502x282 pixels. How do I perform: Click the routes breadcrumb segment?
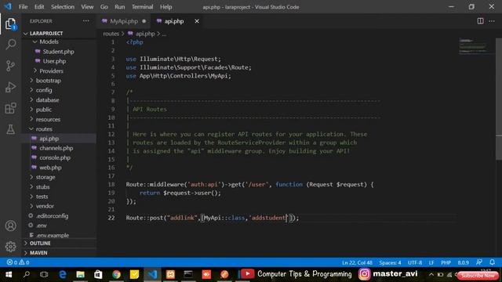pyautogui.click(x=111, y=34)
